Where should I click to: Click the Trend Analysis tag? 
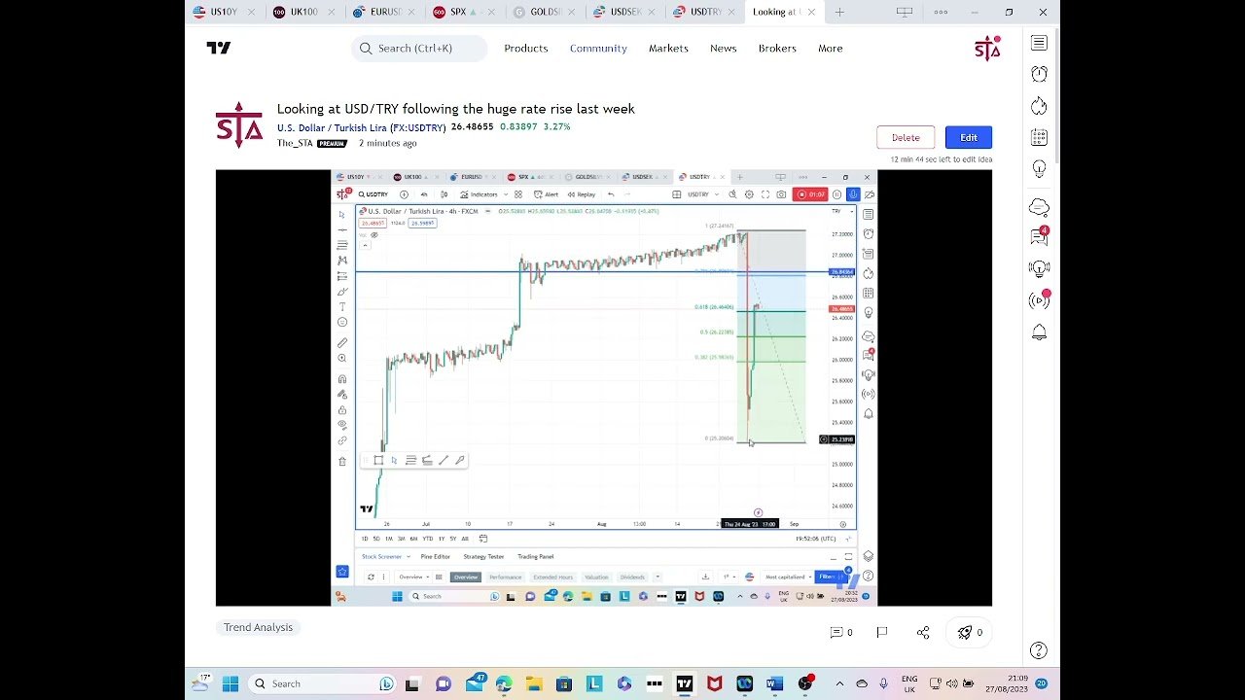point(258,627)
